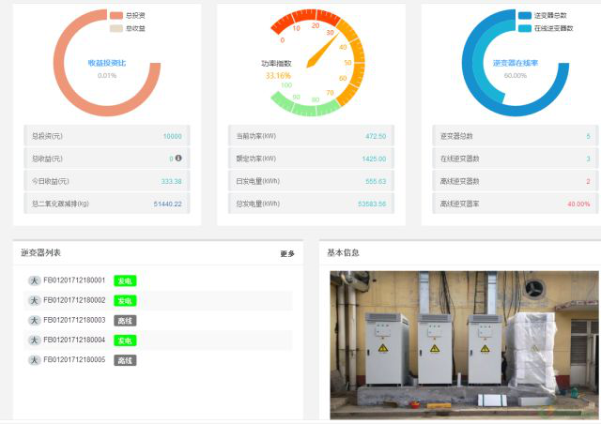Click info icon next to 总收益 value

[178, 158]
